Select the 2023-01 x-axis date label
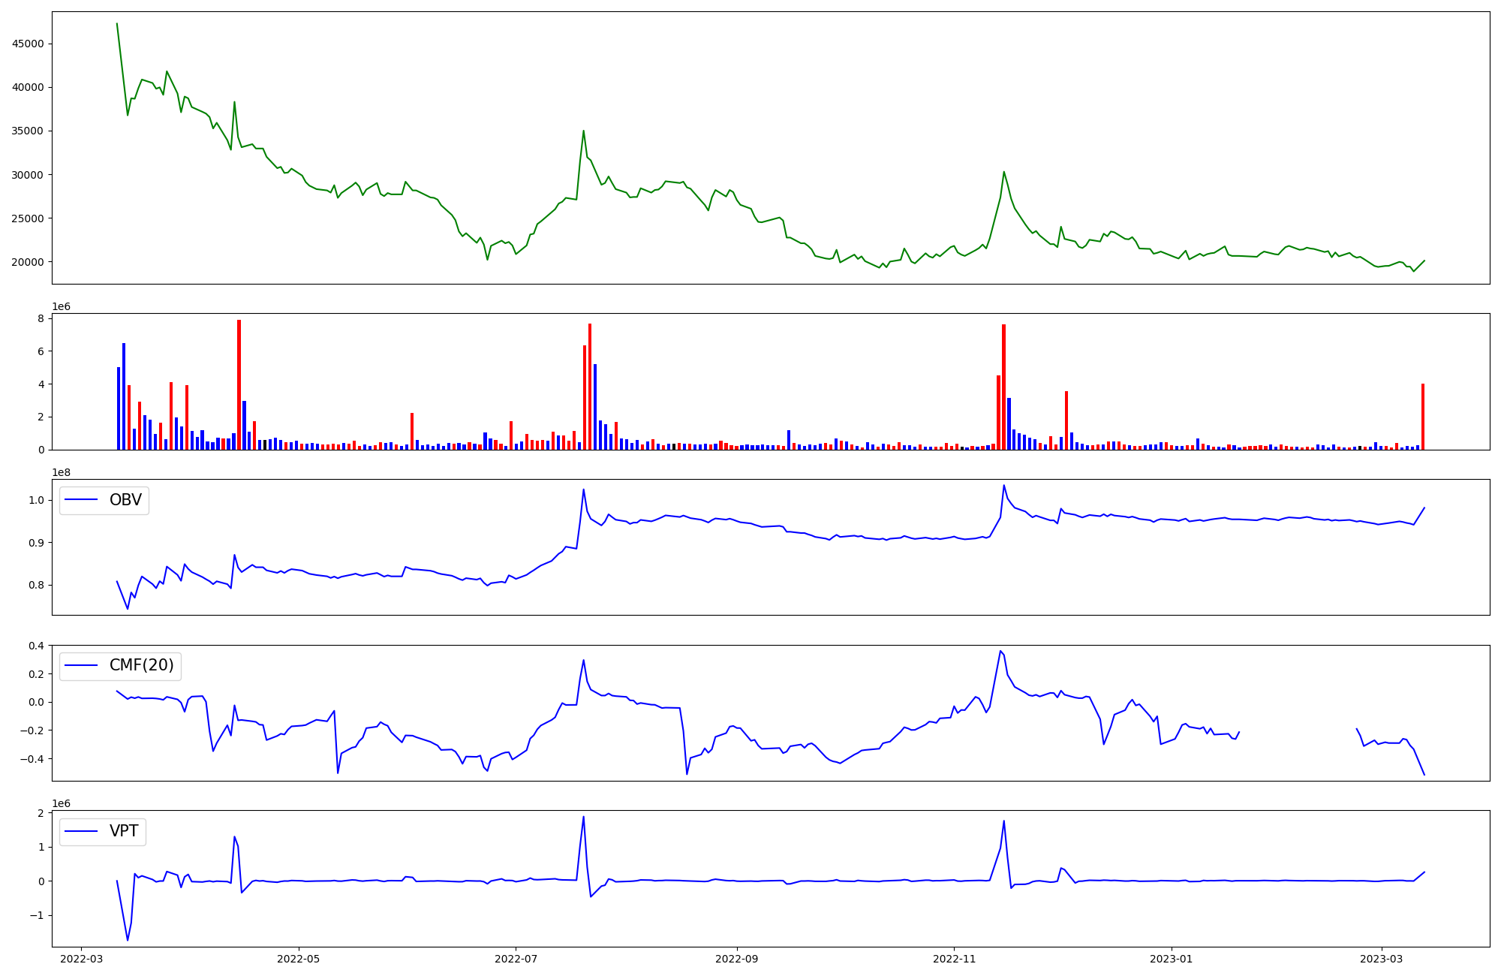Screen dimensions: 1501x976 click(x=1171, y=958)
